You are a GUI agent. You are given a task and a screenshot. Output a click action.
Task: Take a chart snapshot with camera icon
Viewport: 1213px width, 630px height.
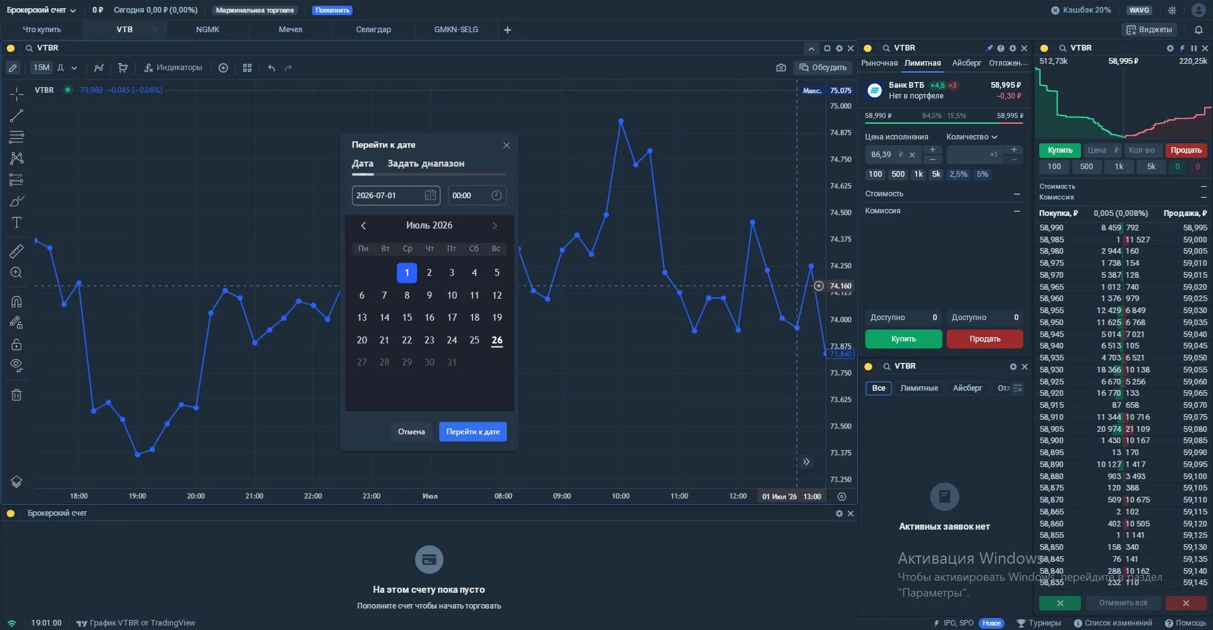pos(781,68)
